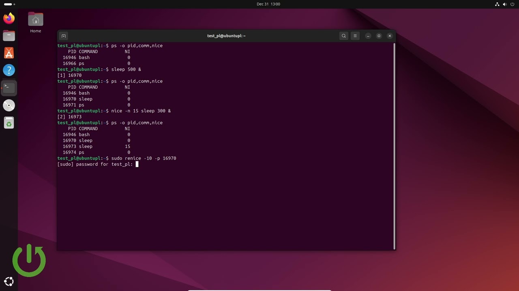The image size is (519, 291).
Task: Click the terminal vertical scrollbar
Action: pos(394,146)
